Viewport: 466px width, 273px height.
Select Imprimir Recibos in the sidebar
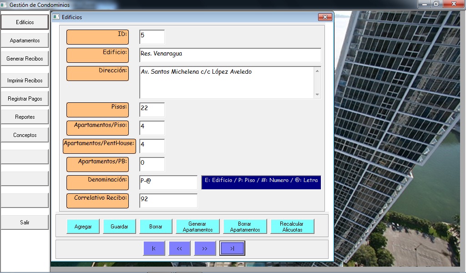click(25, 81)
